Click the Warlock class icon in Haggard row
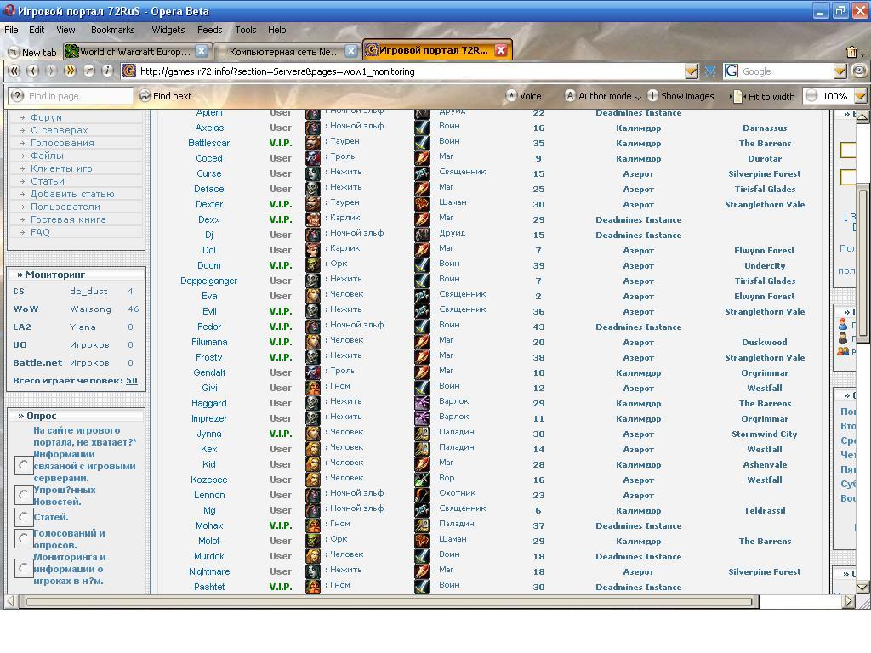The height and width of the screenshot is (653, 871). (x=422, y=402)
